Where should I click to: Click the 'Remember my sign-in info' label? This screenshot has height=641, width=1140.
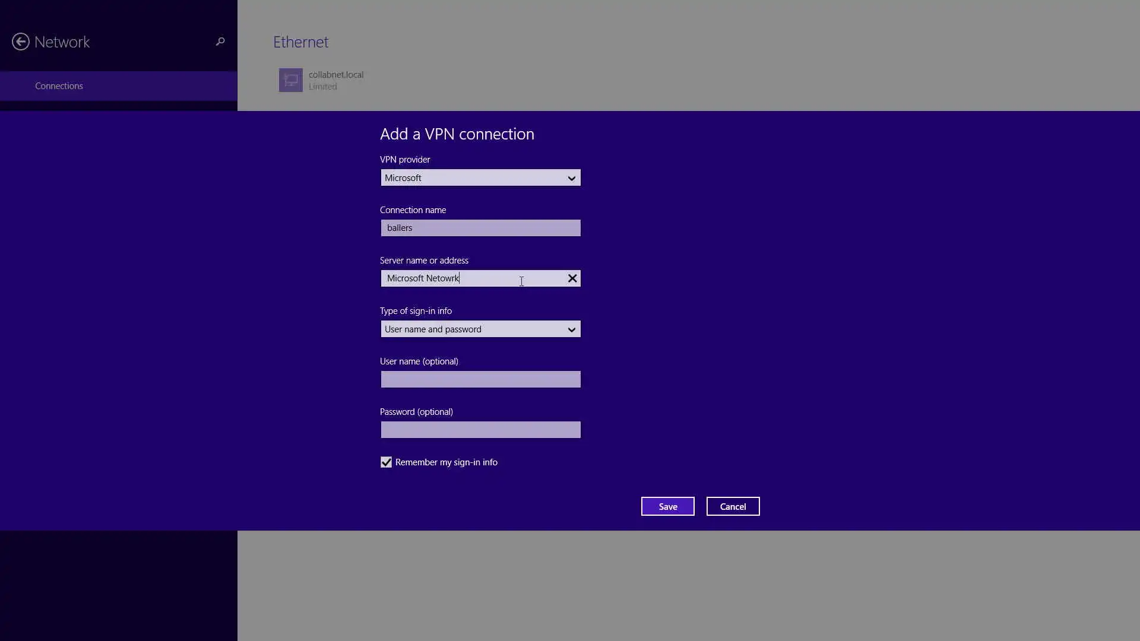click(x=446, y=462)
